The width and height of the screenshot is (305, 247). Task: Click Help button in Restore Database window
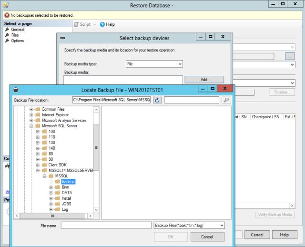[x=285, y=235]
